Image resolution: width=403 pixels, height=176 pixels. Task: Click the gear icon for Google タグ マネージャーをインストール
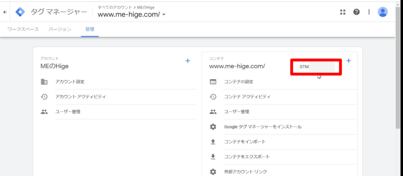point(213,127)
